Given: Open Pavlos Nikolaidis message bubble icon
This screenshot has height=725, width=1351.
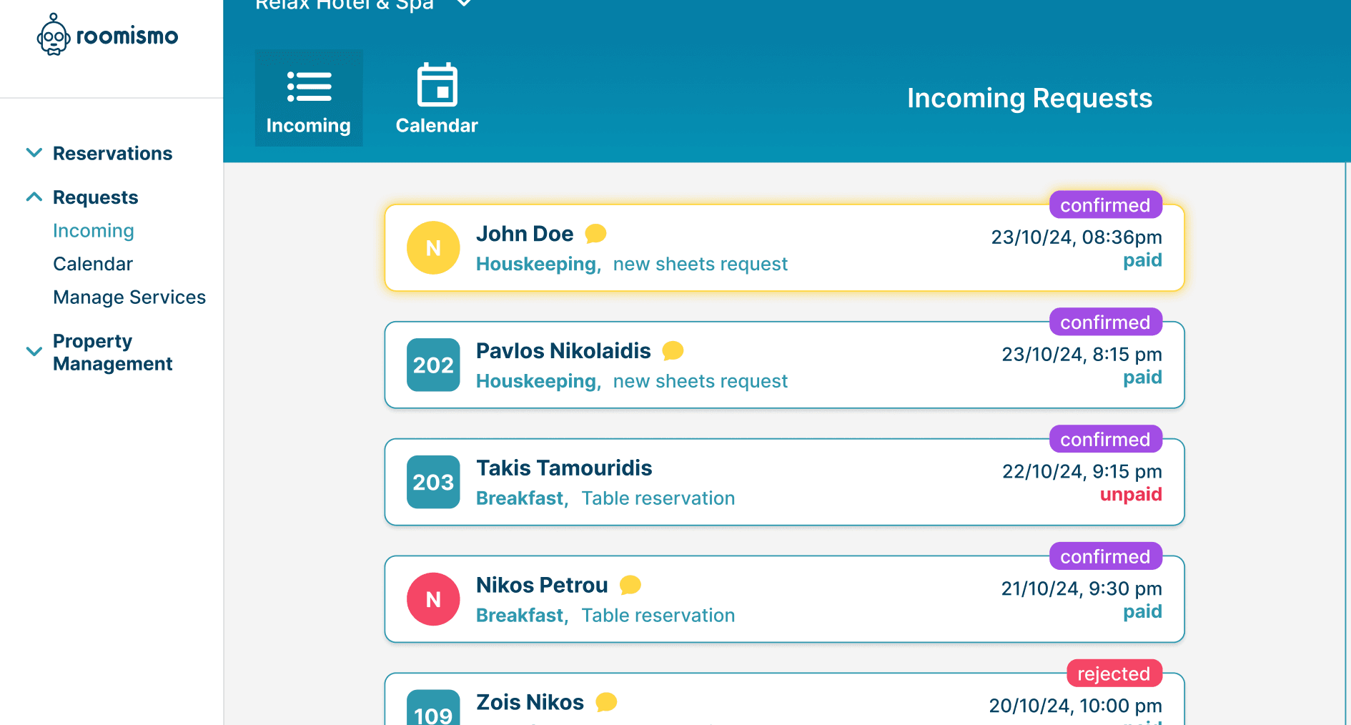Looking at the screenshot, I should coord(673,351).
